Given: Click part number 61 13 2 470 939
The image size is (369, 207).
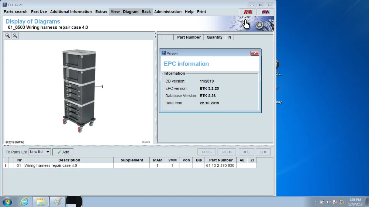Looking at the screenshot, I should click(x=220, y=166).
